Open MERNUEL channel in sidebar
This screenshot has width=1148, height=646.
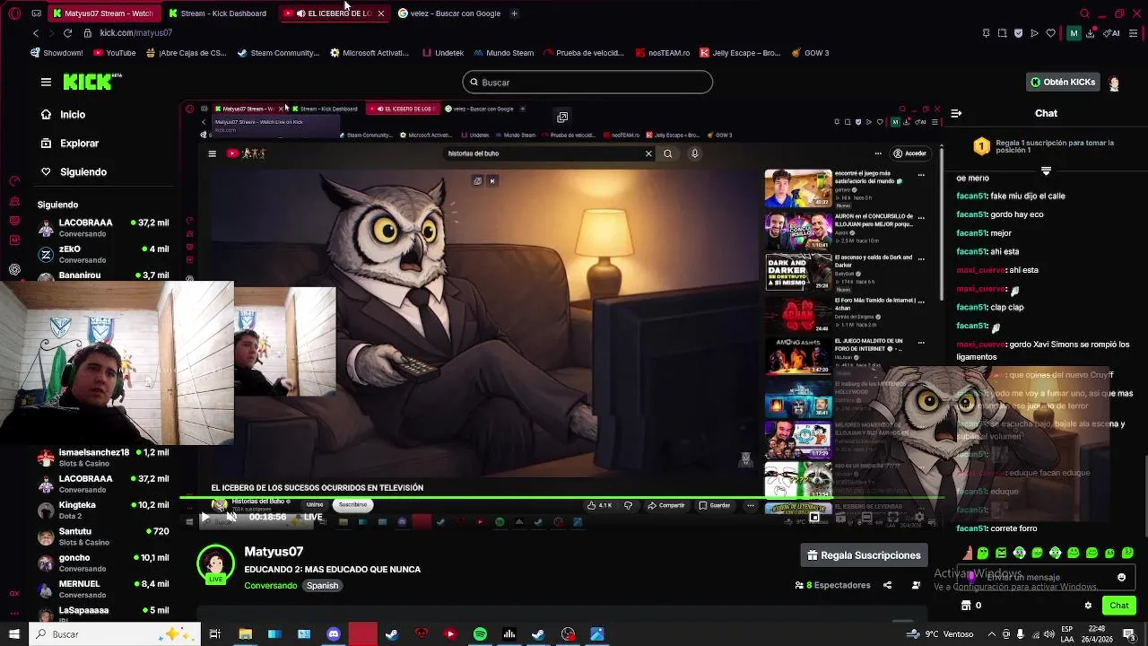pyautogui.click(x=103, y=589)
